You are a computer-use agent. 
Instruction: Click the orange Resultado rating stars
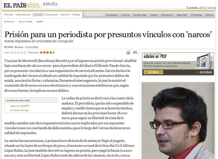[47, 53]
